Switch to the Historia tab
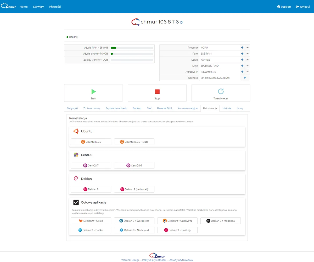This screenshot has height=262, width=314. coord(227,108)
